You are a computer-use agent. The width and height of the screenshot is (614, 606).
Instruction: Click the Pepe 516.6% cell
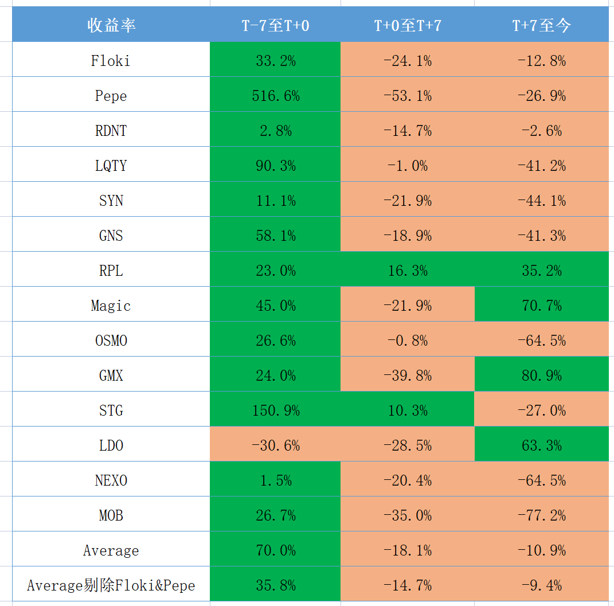click(x=275, y=96)
